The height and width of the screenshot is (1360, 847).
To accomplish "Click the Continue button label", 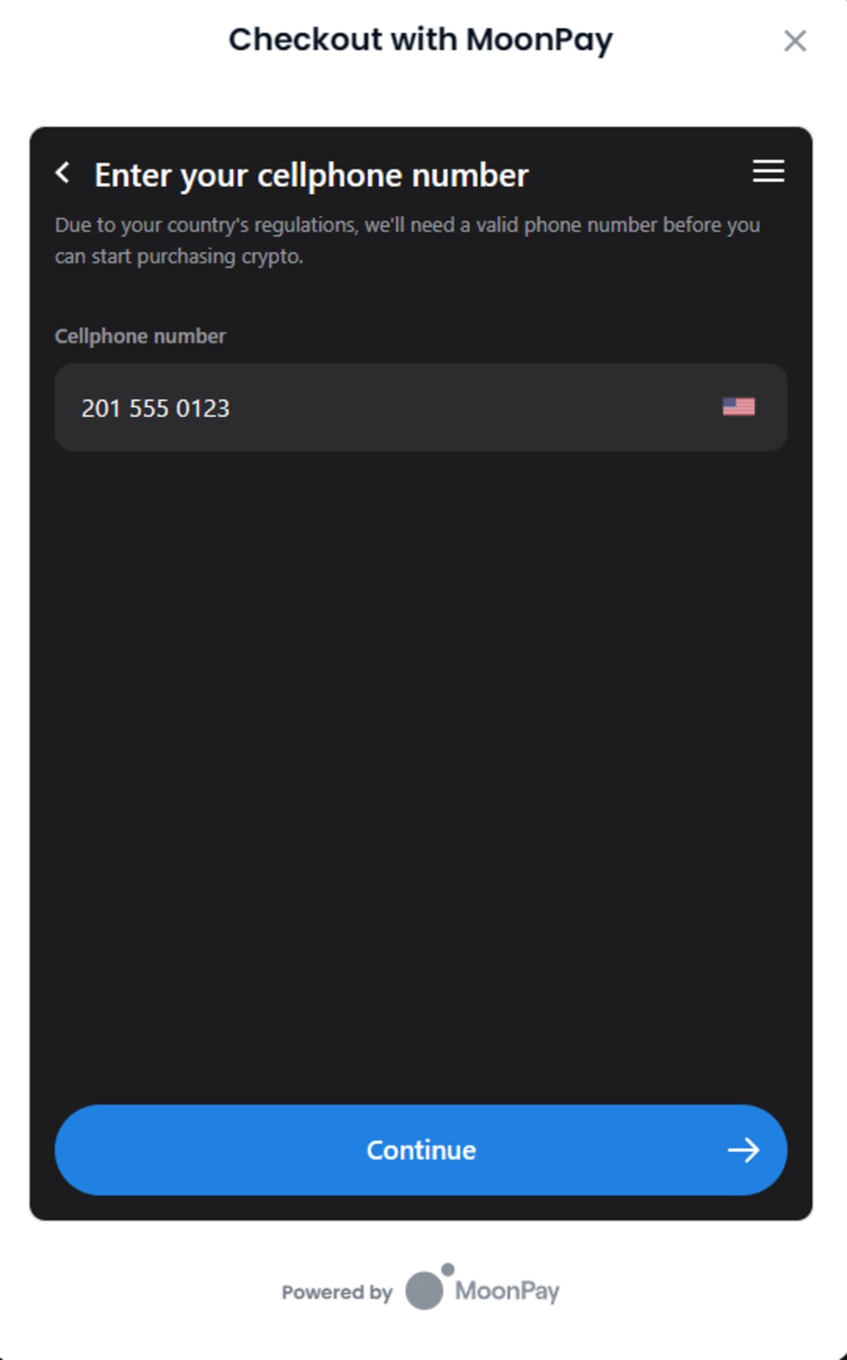I will (x=421, y=1150).
